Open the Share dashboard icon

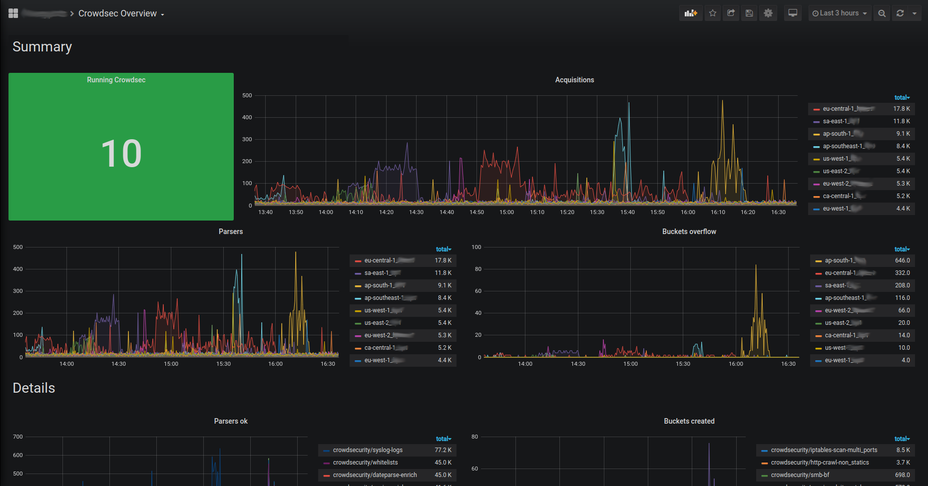(731, 13)
